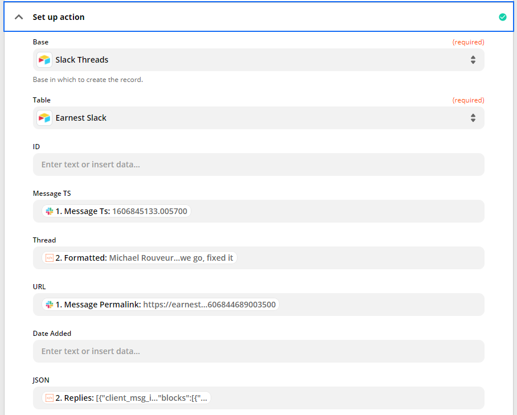Click the Airtable icon in Base field

[x=44, y=60]
